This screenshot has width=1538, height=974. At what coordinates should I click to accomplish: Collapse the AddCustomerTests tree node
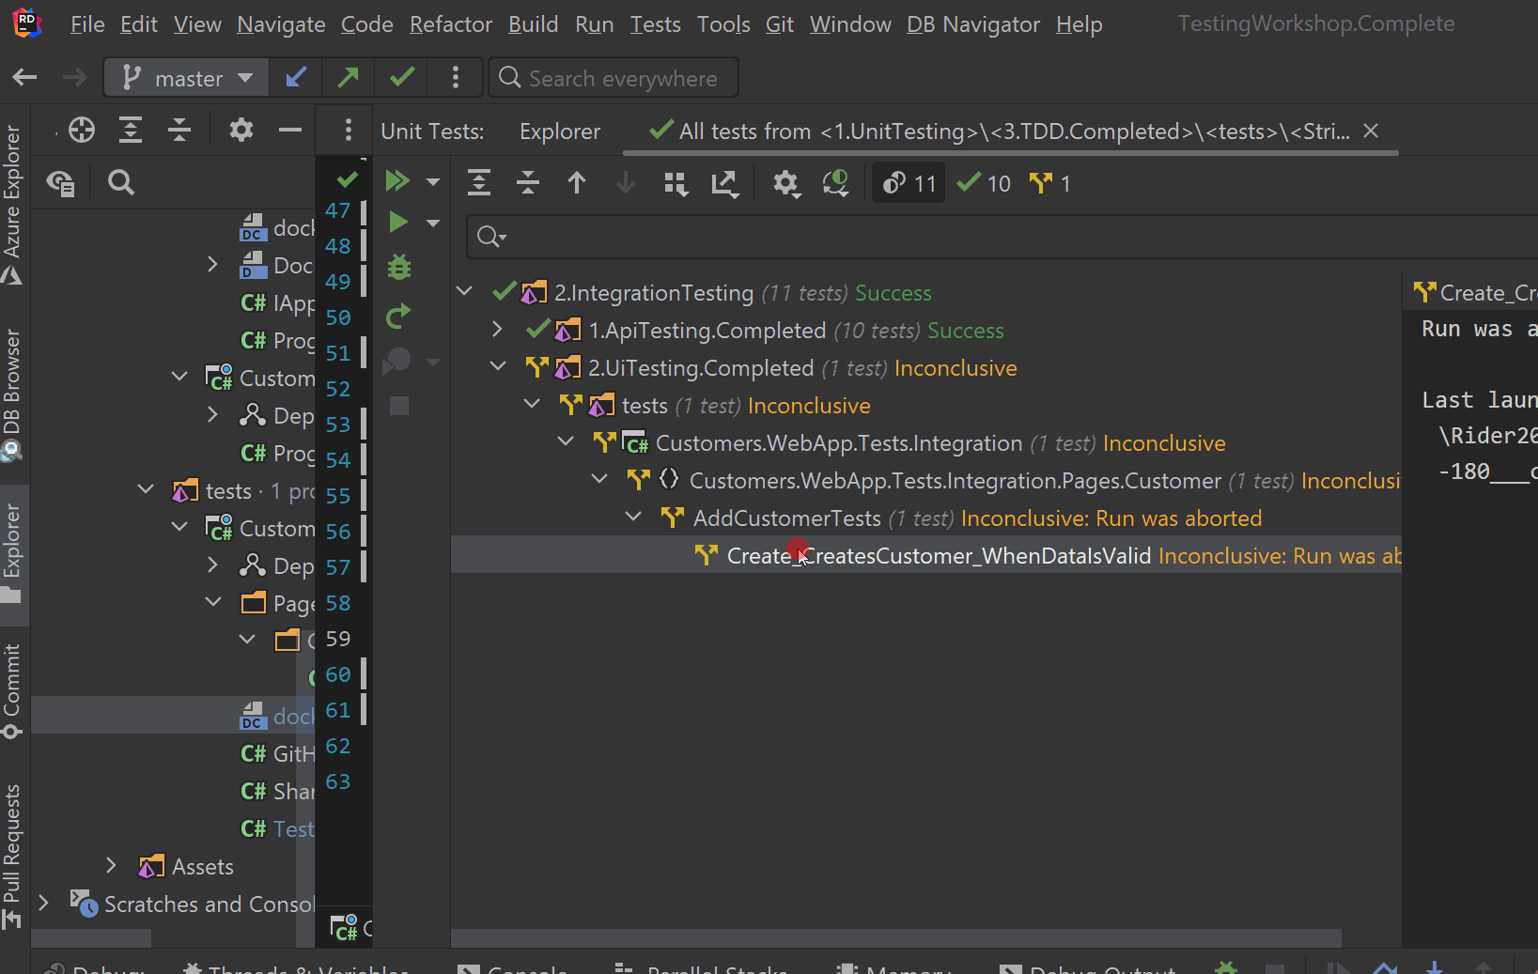pyautogui.click(x=634, y=518)
